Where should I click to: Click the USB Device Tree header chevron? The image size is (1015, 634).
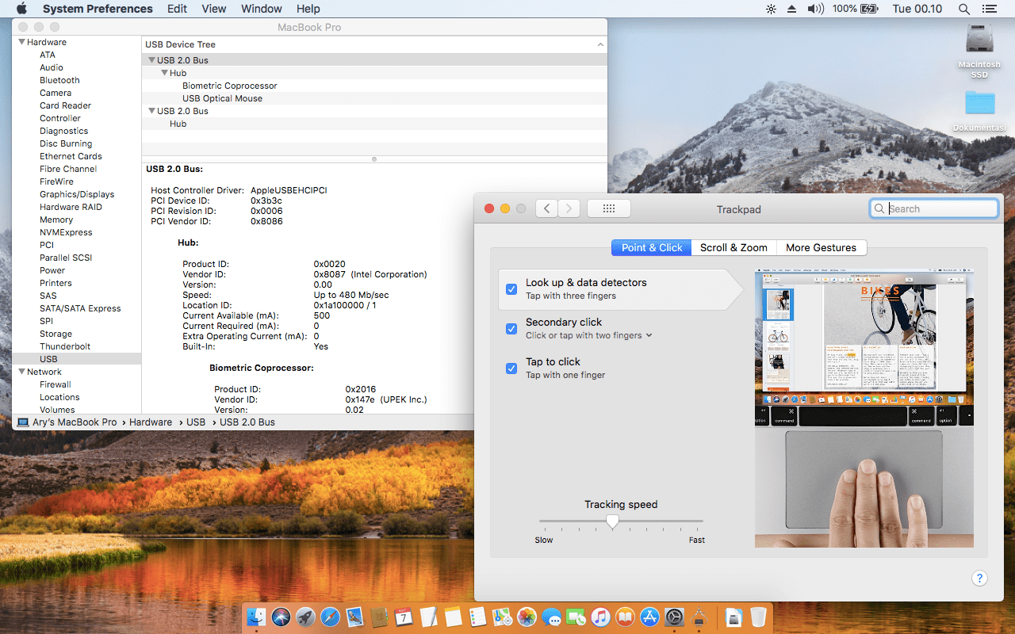coord(600,45)
